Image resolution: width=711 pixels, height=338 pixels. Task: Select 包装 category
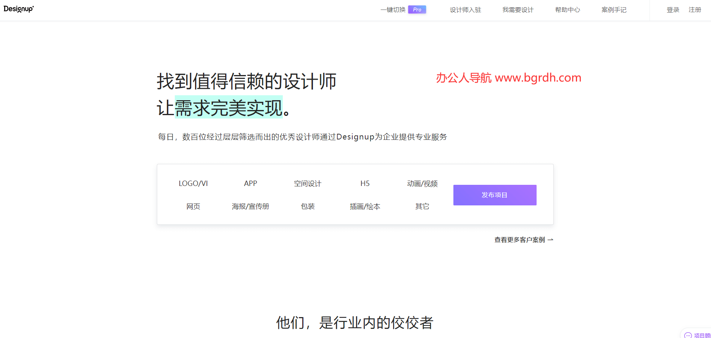[308, 207]
